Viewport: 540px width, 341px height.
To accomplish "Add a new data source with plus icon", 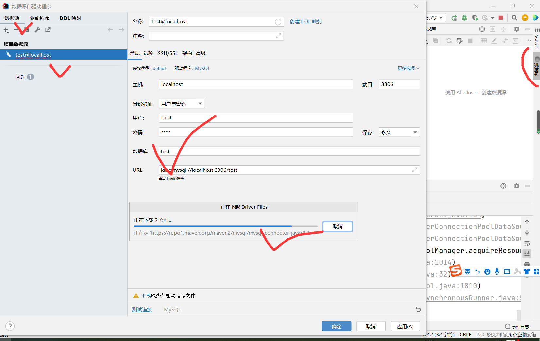I will point(6,30).
